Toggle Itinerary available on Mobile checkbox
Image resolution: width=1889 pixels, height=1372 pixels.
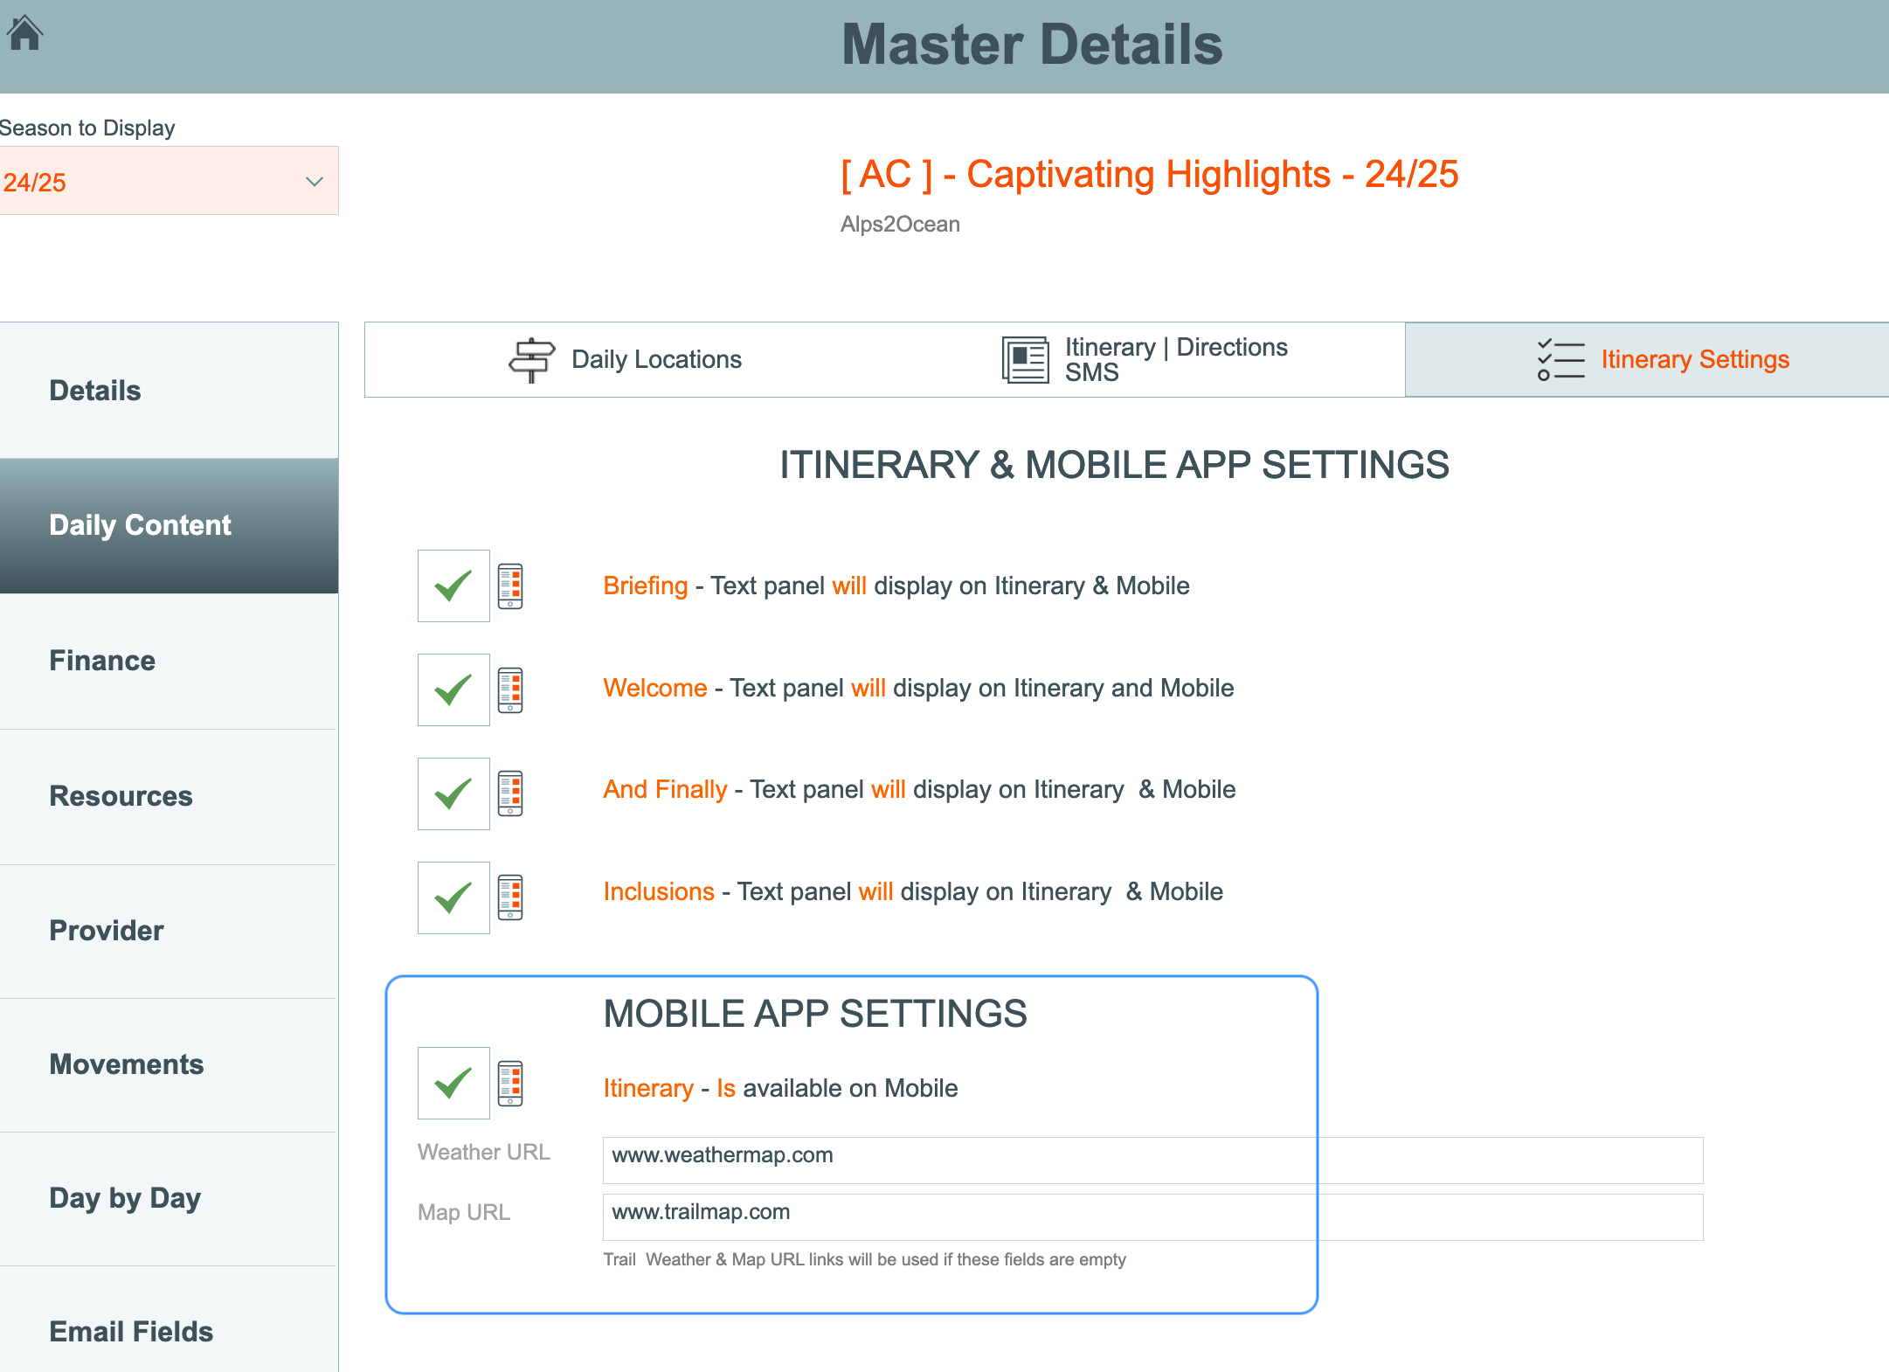[x=453, y=1083]
